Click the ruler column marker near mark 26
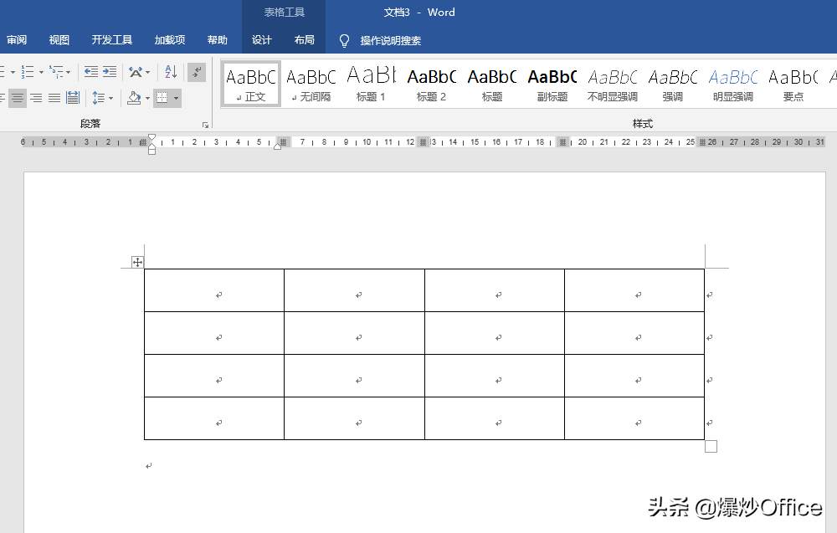 [x=702, y=142]
